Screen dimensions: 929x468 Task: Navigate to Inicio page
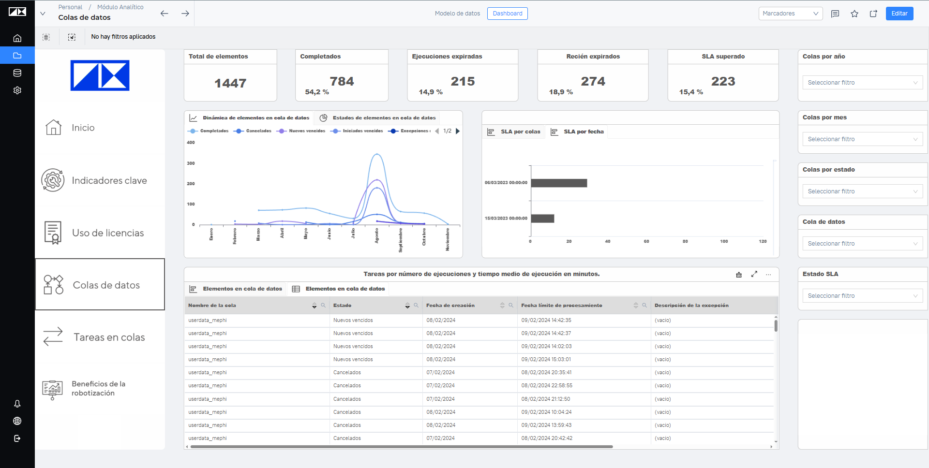[100, 128]
